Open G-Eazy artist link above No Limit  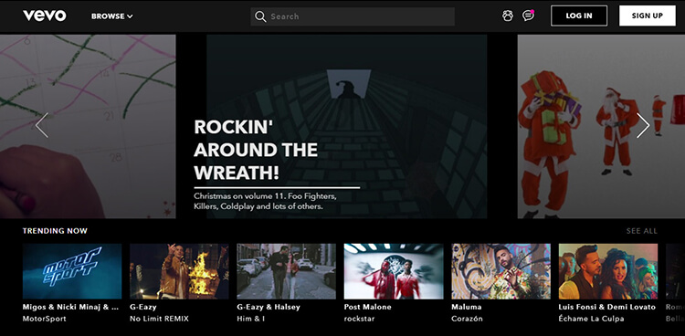point(142,307)
